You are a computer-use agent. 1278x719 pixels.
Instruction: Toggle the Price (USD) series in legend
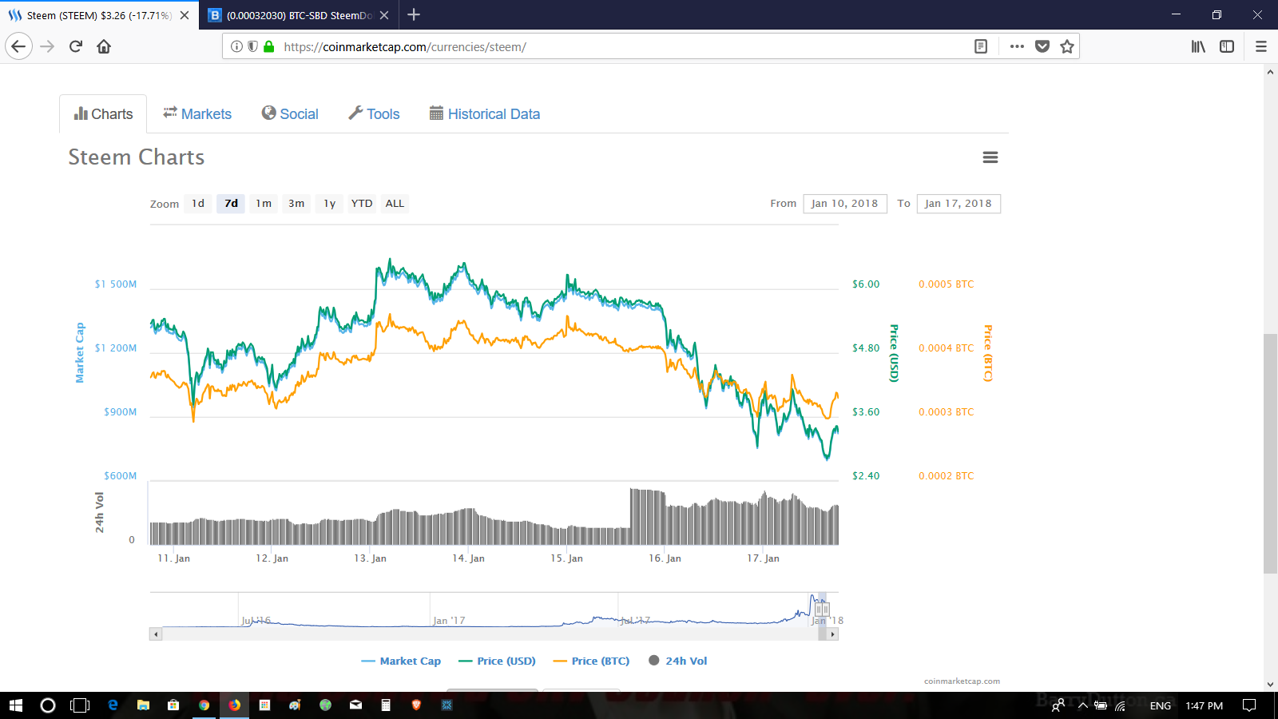click(x=497, y=661)
